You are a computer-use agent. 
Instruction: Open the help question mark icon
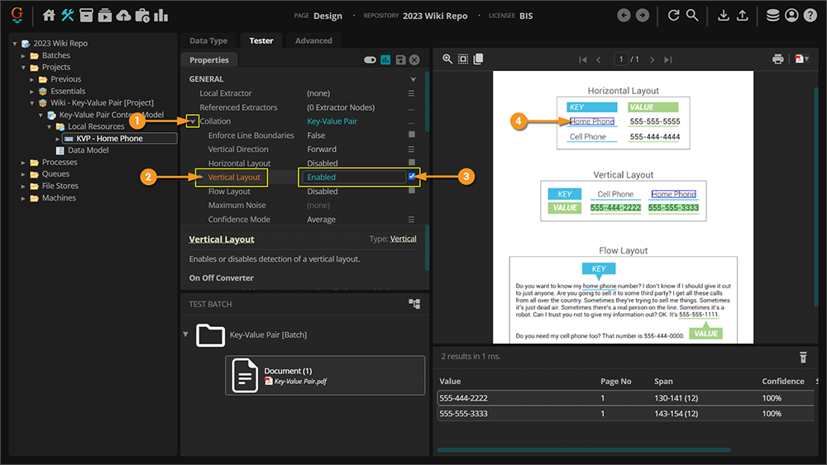click(810, 15)
